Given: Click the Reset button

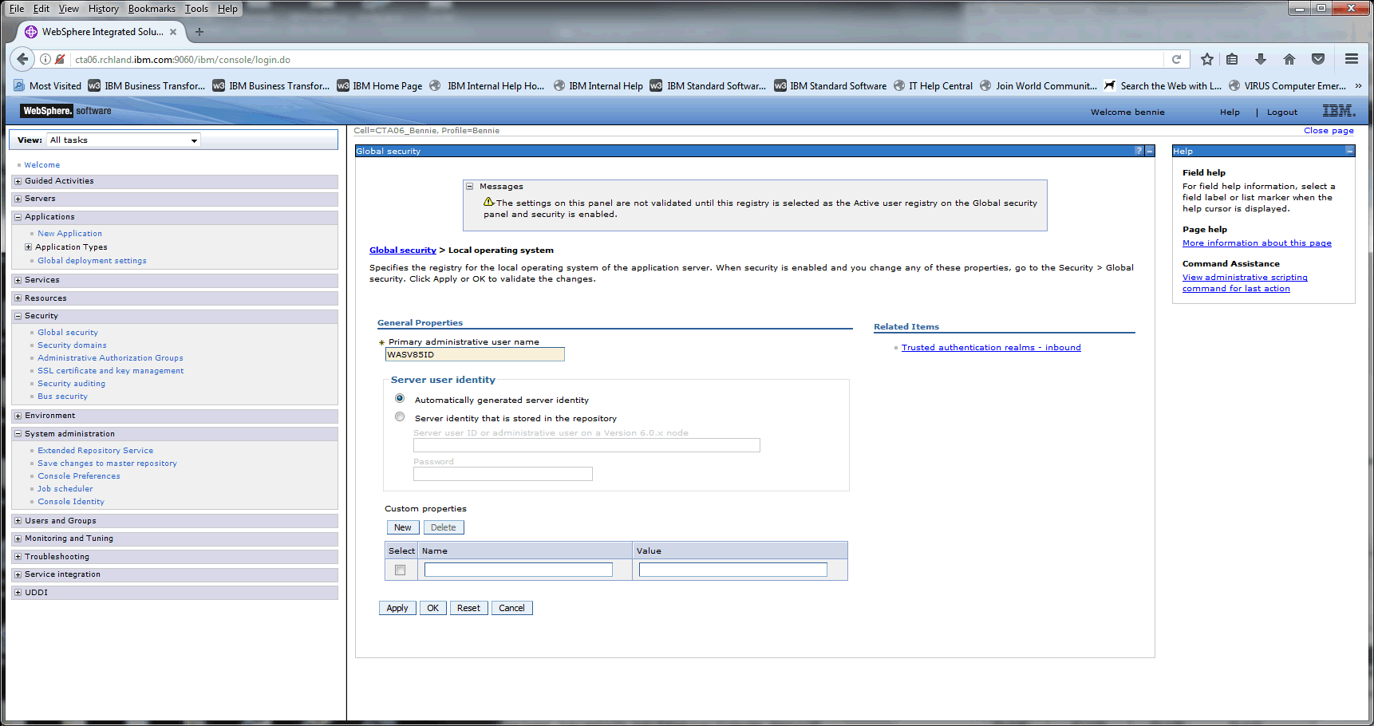Looking at the screenshot, I should [468, 608].
